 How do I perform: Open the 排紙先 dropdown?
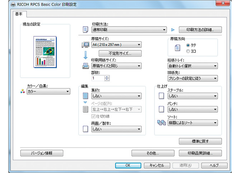193,78
